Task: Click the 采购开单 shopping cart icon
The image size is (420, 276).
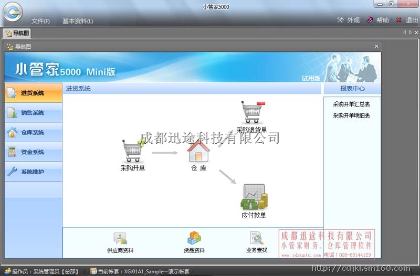Action: click(x=132, y=151)
